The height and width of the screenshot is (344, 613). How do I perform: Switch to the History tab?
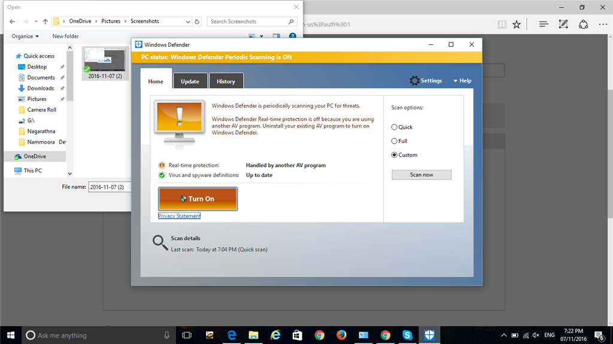[226, 81]
